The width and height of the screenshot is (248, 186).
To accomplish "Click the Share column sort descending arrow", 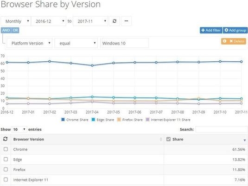I will tap(244, 140).
